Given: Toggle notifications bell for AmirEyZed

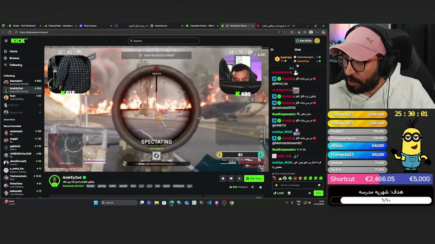Looking at the screenshot, I should click(223, 179).
